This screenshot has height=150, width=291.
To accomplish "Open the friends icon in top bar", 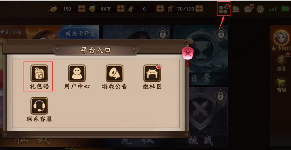I will 235,9.
